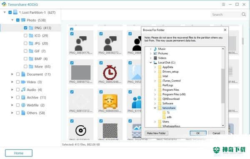Expand the Archive tree node
The width and height of the screenshot is (250, 159).
[12, 97]
